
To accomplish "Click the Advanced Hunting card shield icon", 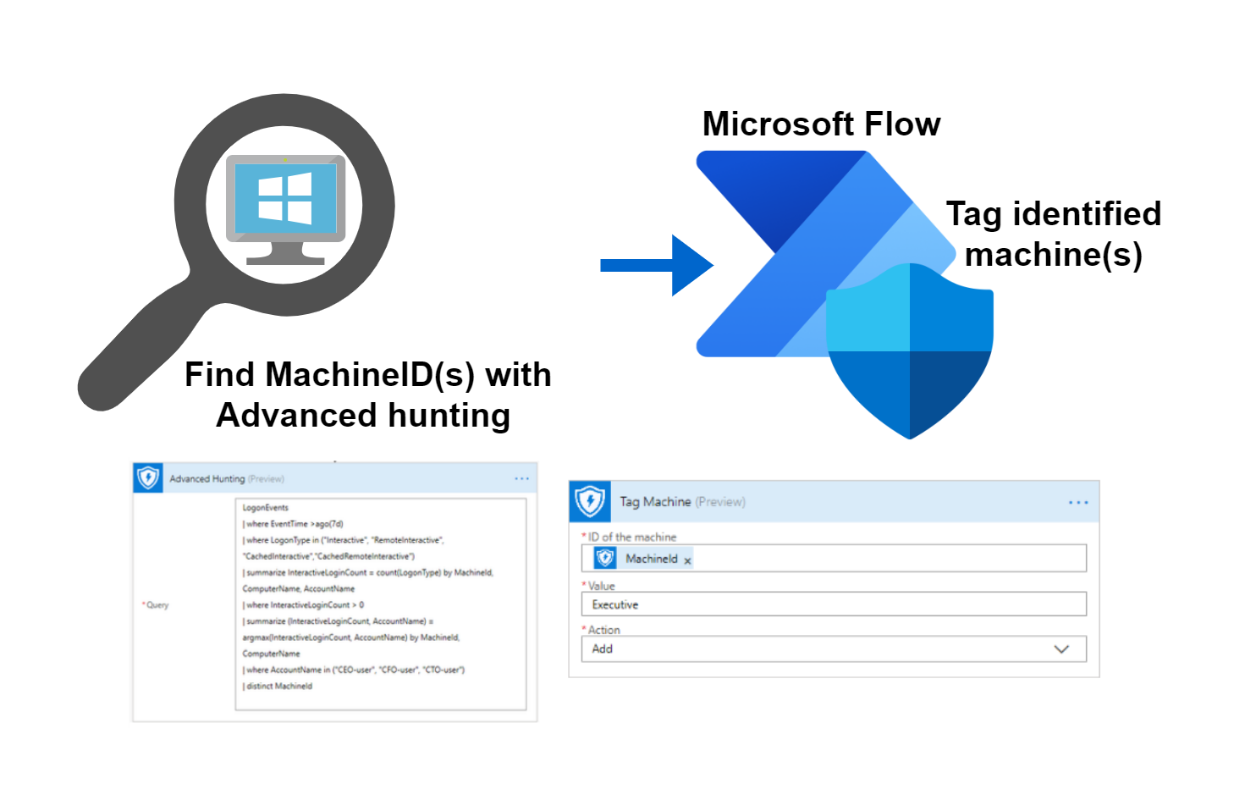I will 148,478.
